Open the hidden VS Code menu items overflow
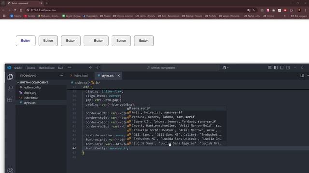 [70, 68]
